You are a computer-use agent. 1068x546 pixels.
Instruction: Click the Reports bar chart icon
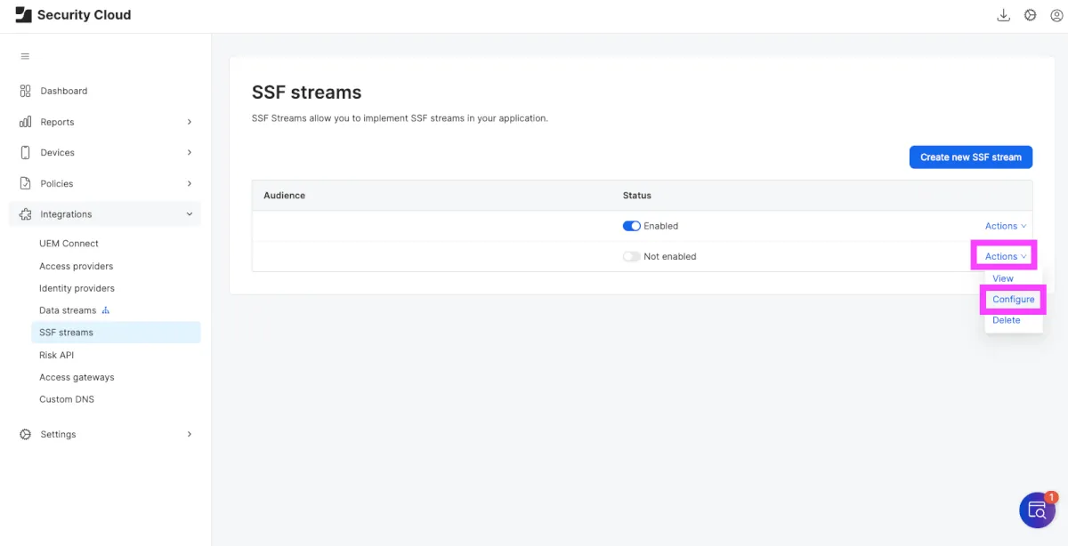(x=25, y=122)
